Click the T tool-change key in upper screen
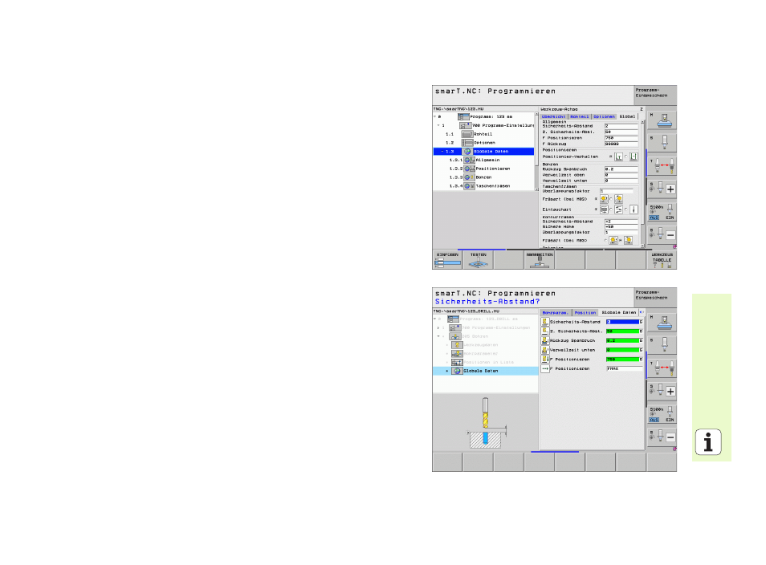The height and width of the screenshot is (565, 766). pos(662,165)
